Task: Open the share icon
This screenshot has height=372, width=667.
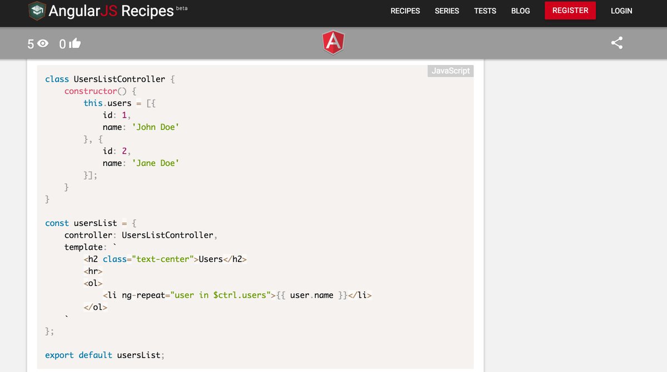Action: click(x=616, y=43)
